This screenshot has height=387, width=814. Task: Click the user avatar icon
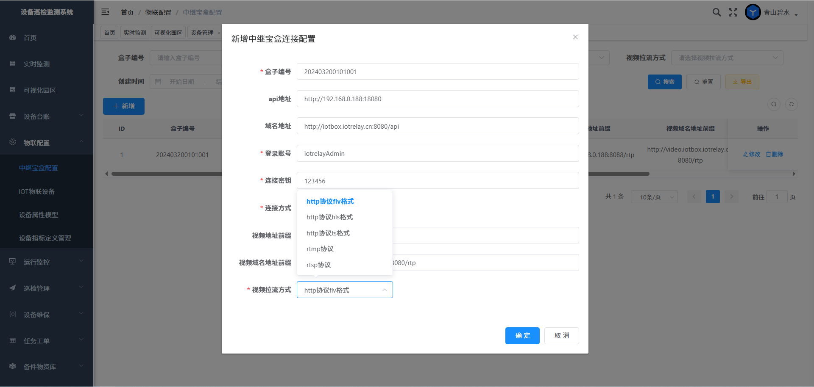tap(753, 12)
